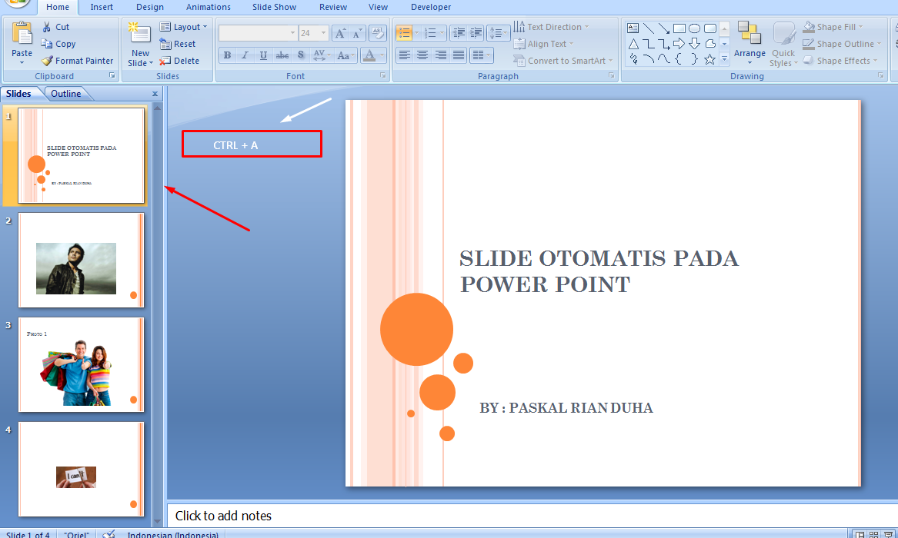This screenshot has height=538, width=898.
Task: Click the Copy icon
Action: click(x=47, y=44)
